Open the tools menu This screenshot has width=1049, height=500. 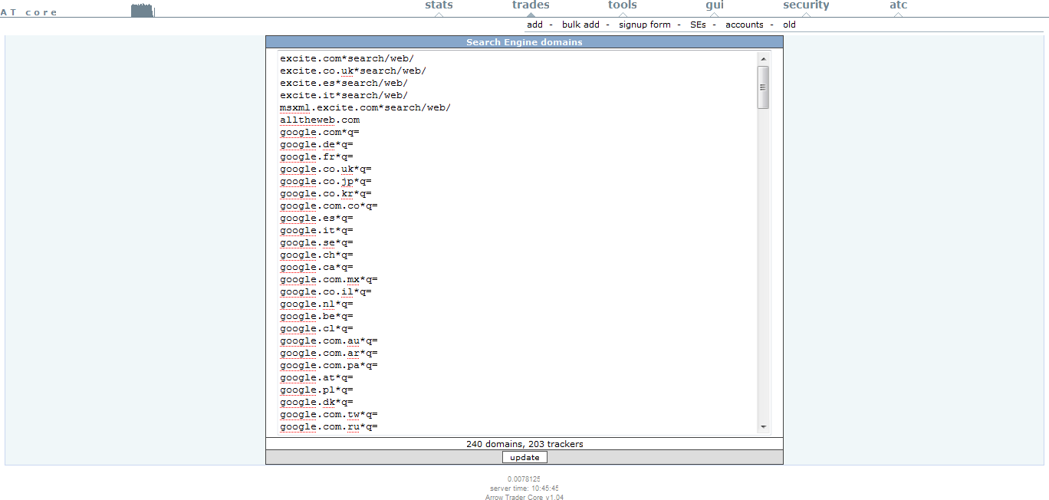coord(623,5)
